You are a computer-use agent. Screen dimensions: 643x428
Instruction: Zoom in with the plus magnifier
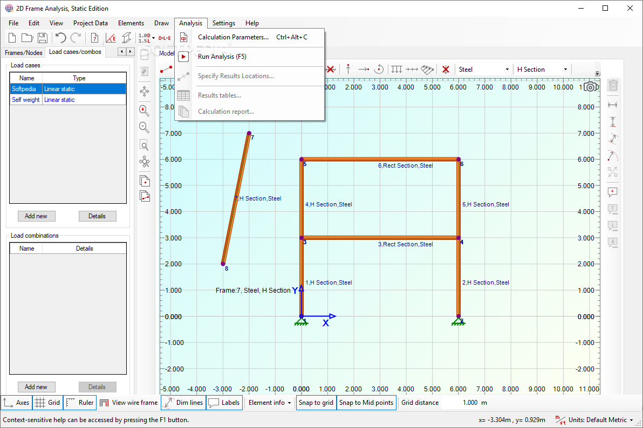click(x=145, y=111)
